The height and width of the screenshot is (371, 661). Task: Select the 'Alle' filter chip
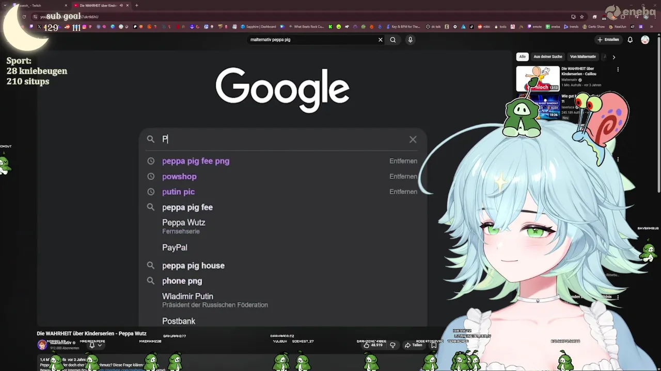coord(523,57)
